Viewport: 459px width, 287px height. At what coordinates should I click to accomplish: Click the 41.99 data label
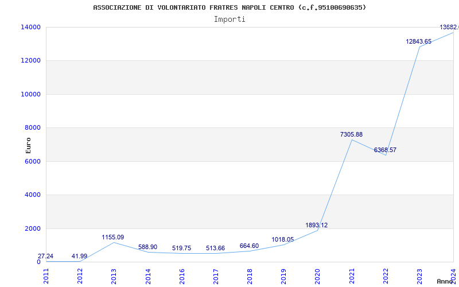click(x=79, y=256)
